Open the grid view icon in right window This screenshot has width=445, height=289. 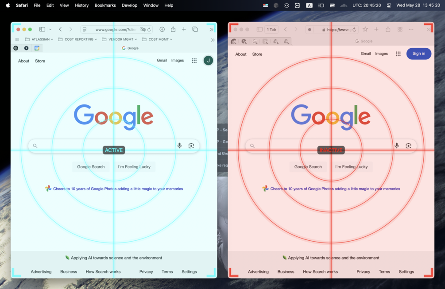point(400,29)
